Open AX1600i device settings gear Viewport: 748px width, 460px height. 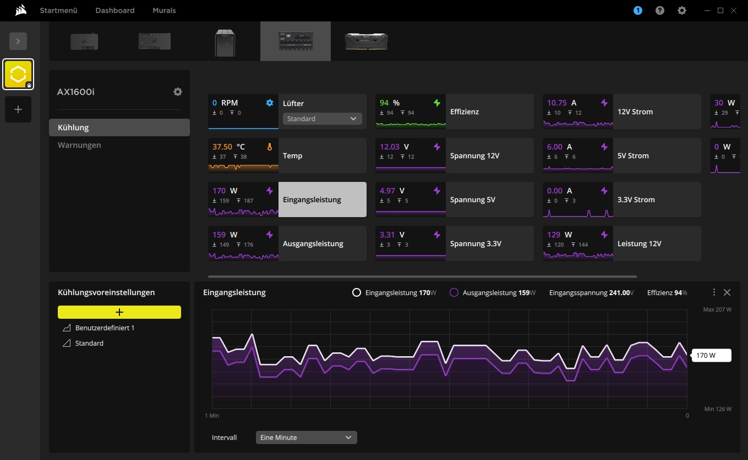(178, 92)
